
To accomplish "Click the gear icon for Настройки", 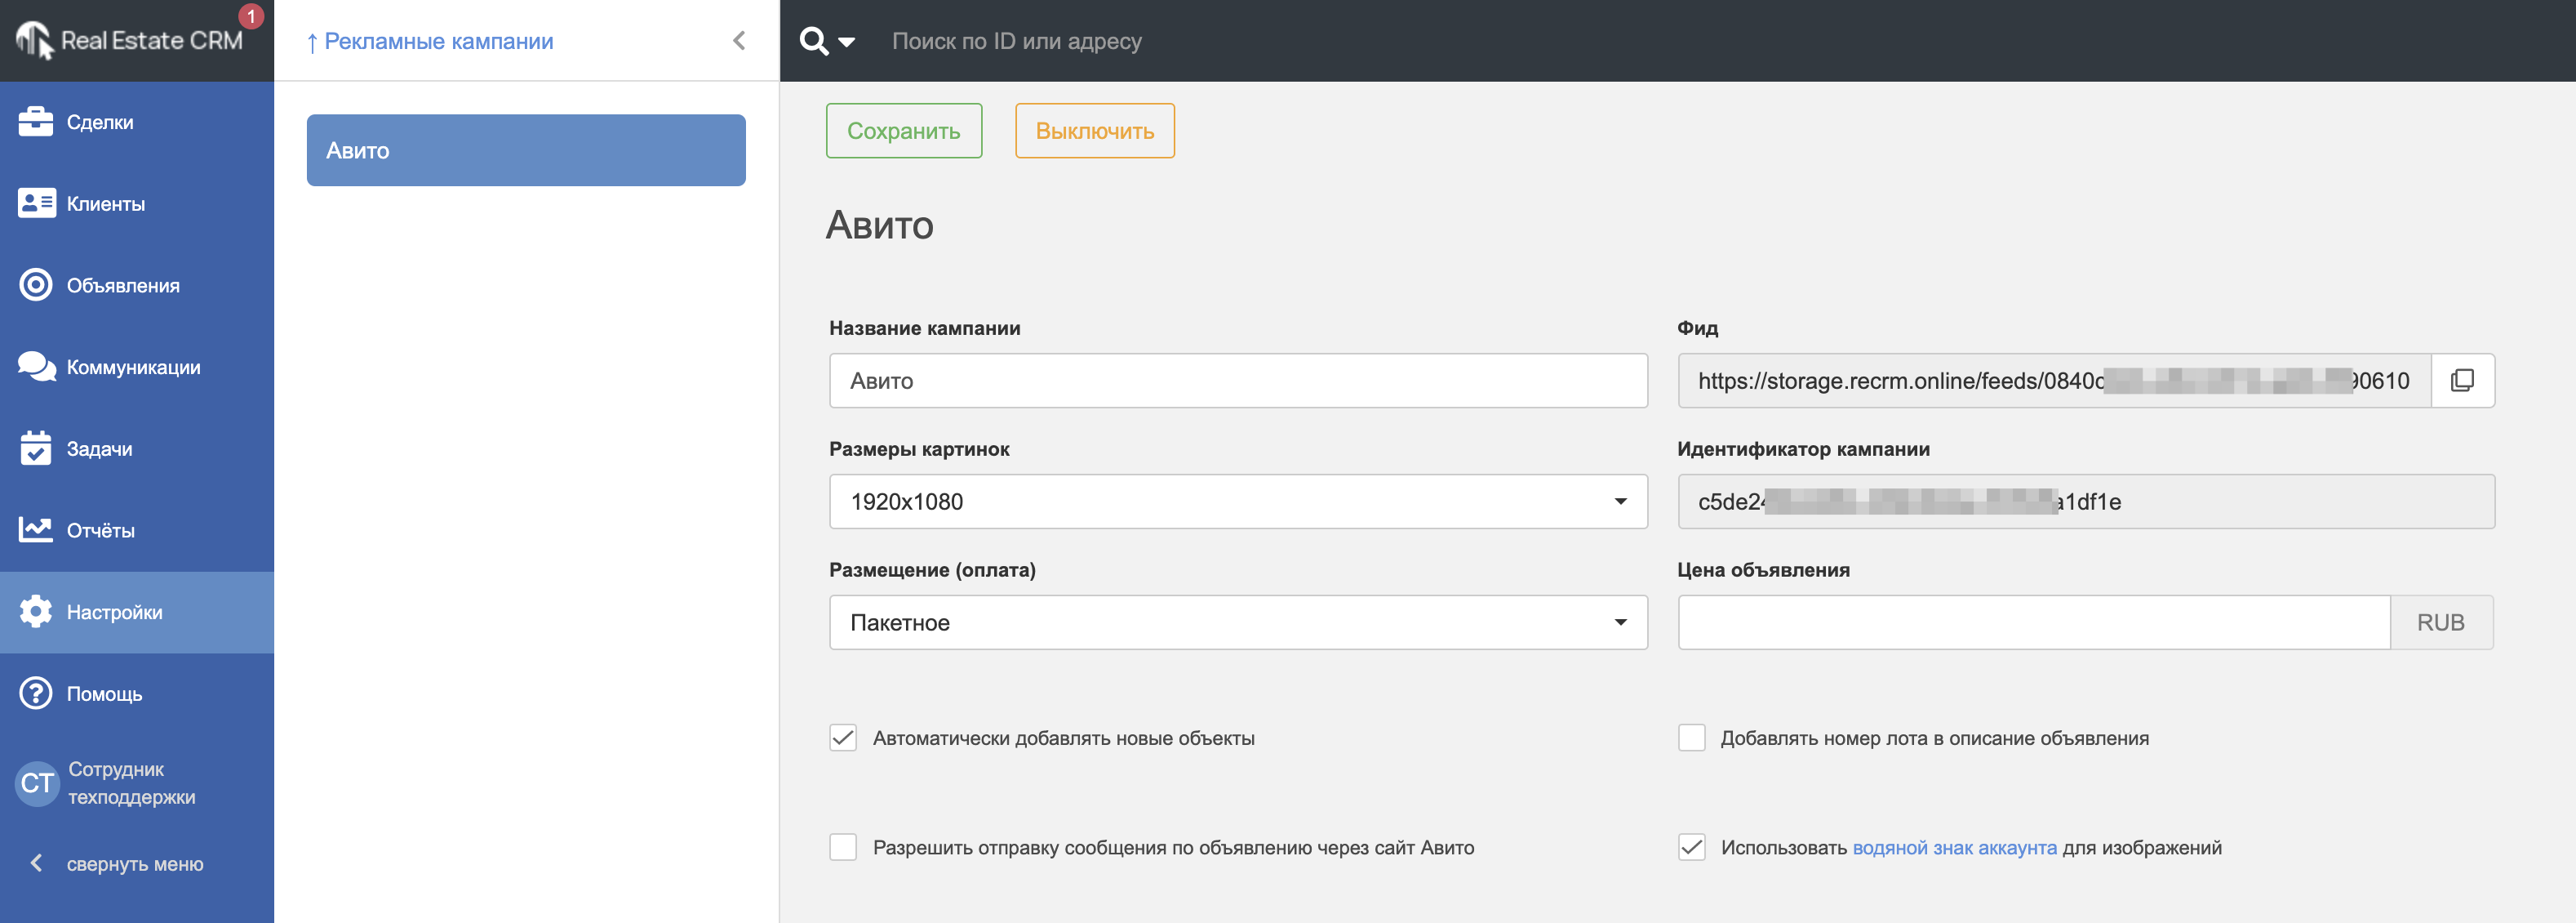I will click(x=36, y=611).
